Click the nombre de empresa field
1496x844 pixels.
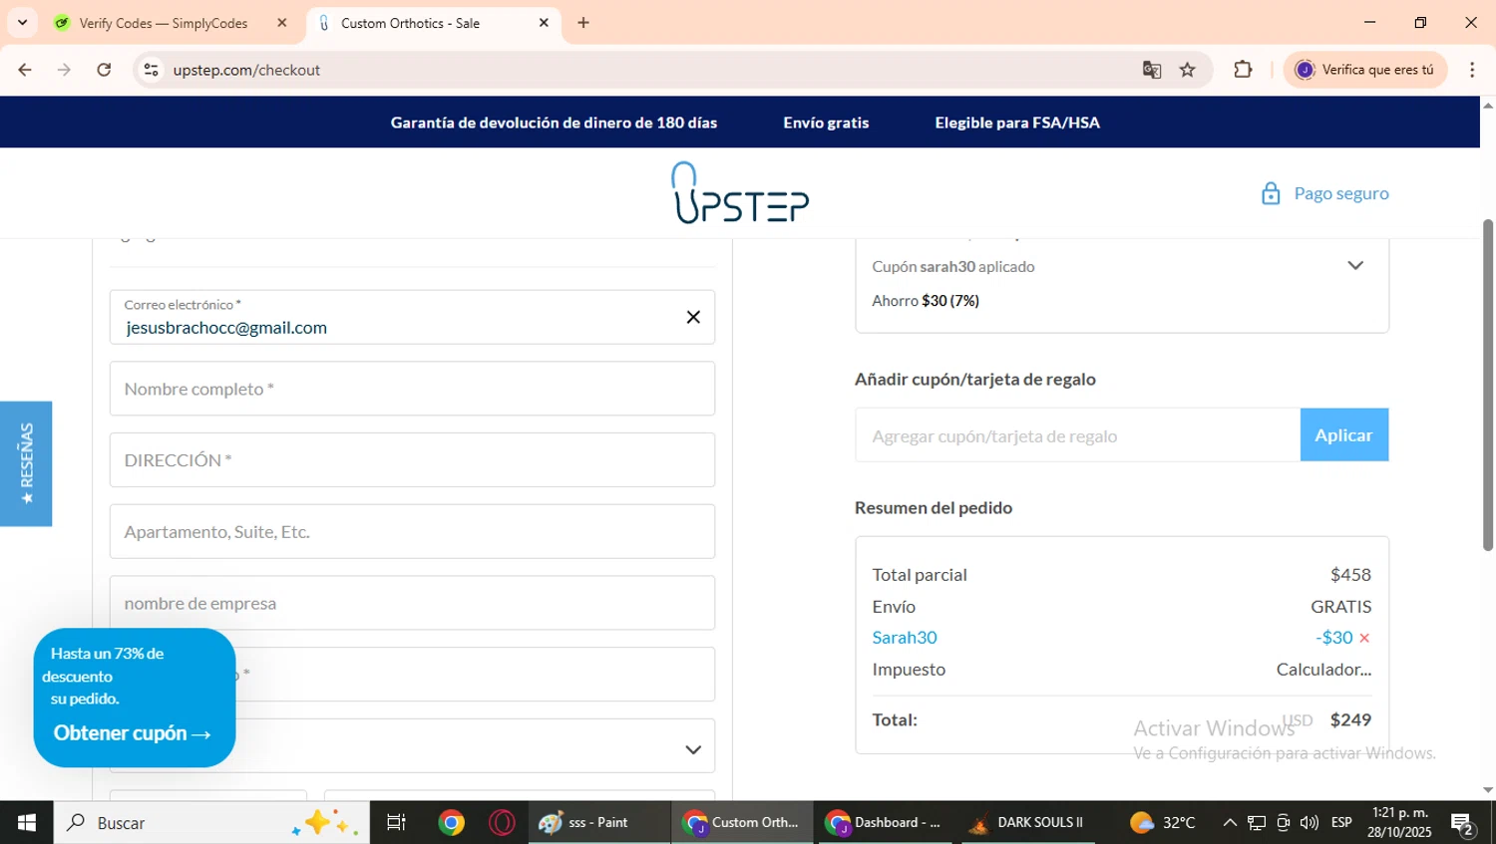click(412, 603)
